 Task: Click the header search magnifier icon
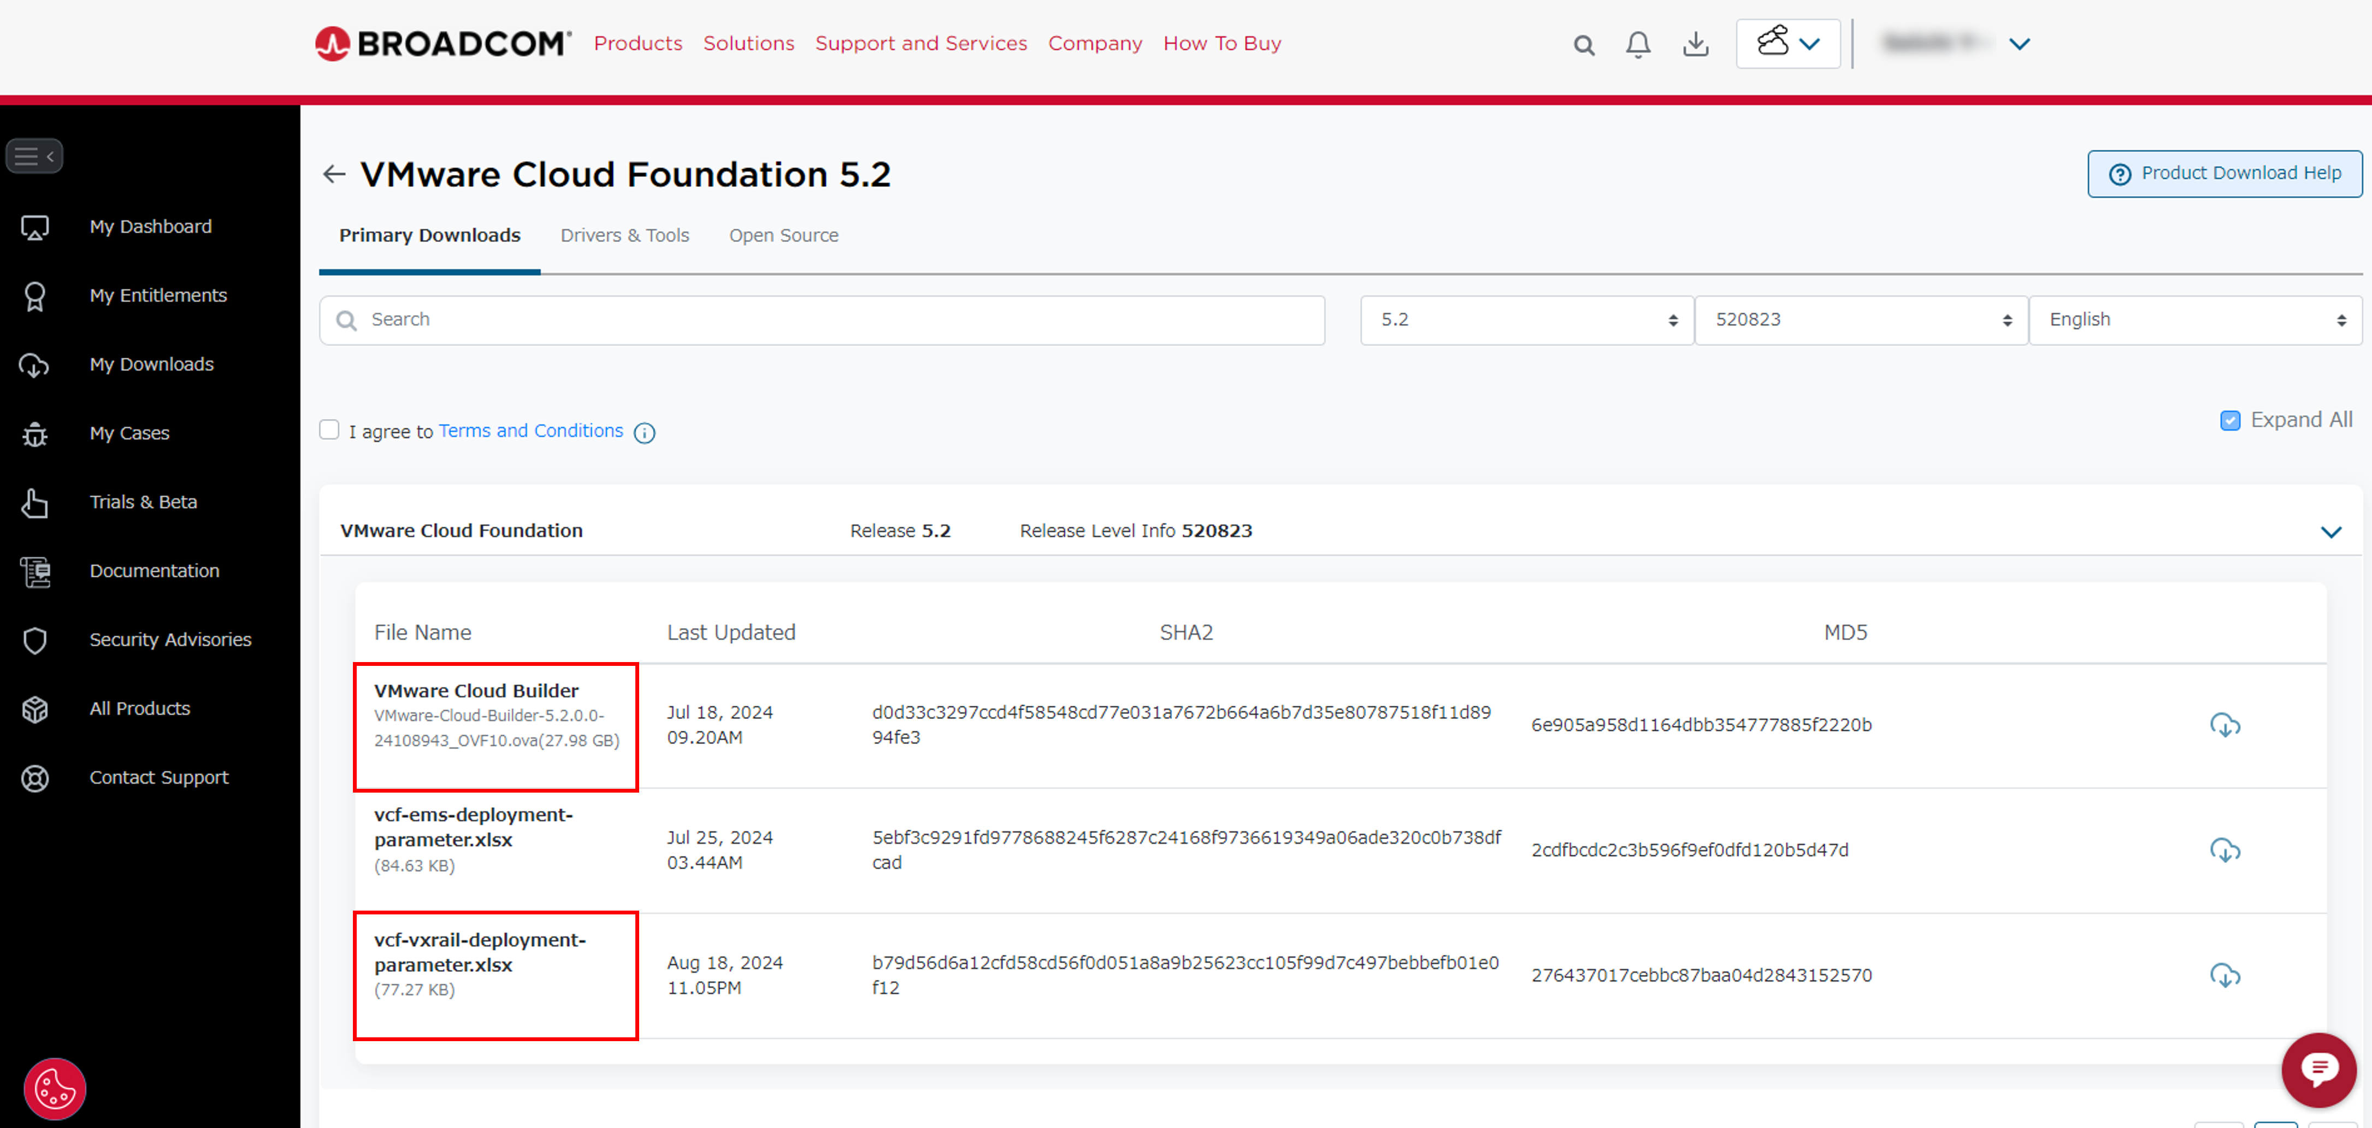(x=1583, y=44)
